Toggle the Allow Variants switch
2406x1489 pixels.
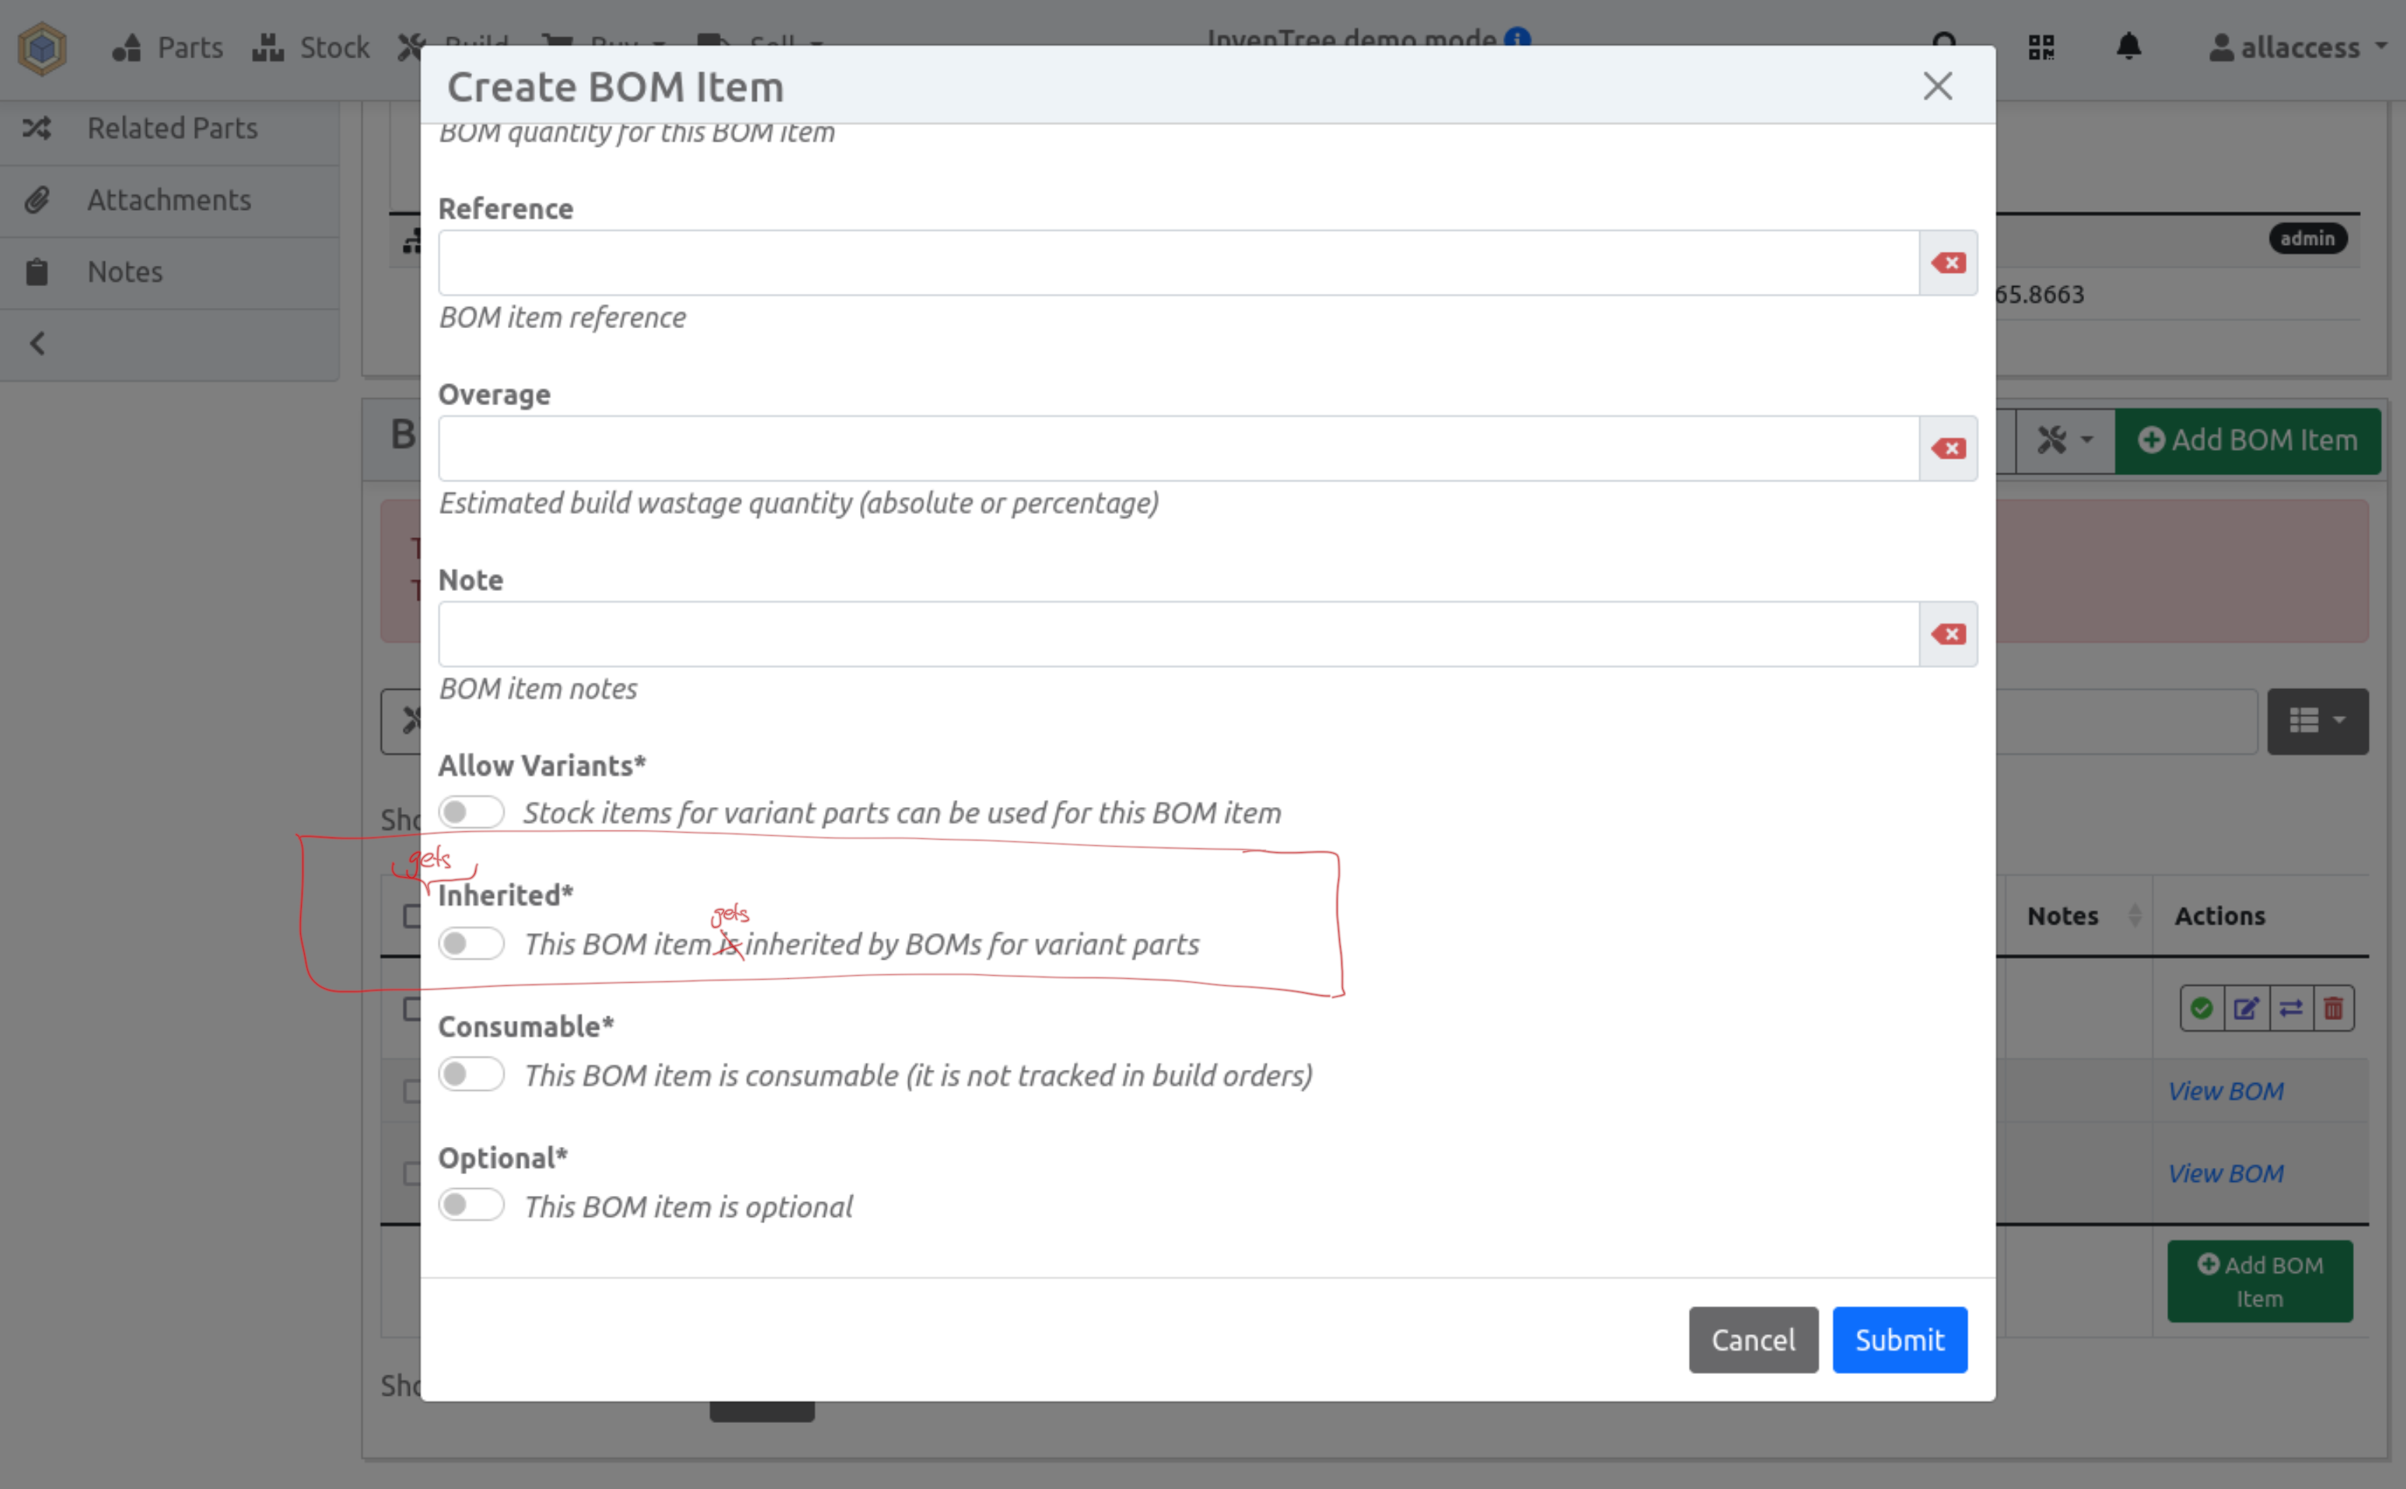(x=470, y=810)
